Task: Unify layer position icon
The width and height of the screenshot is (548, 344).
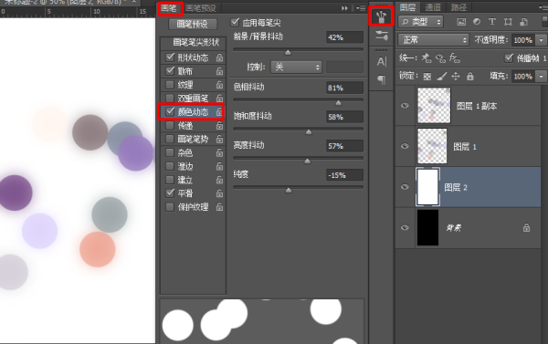Action: point(426,58)
